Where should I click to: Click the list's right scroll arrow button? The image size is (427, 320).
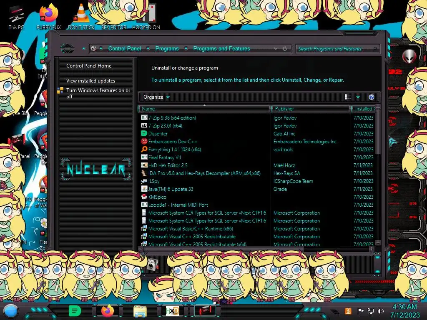pyautogui.click(x=372, y=249)
